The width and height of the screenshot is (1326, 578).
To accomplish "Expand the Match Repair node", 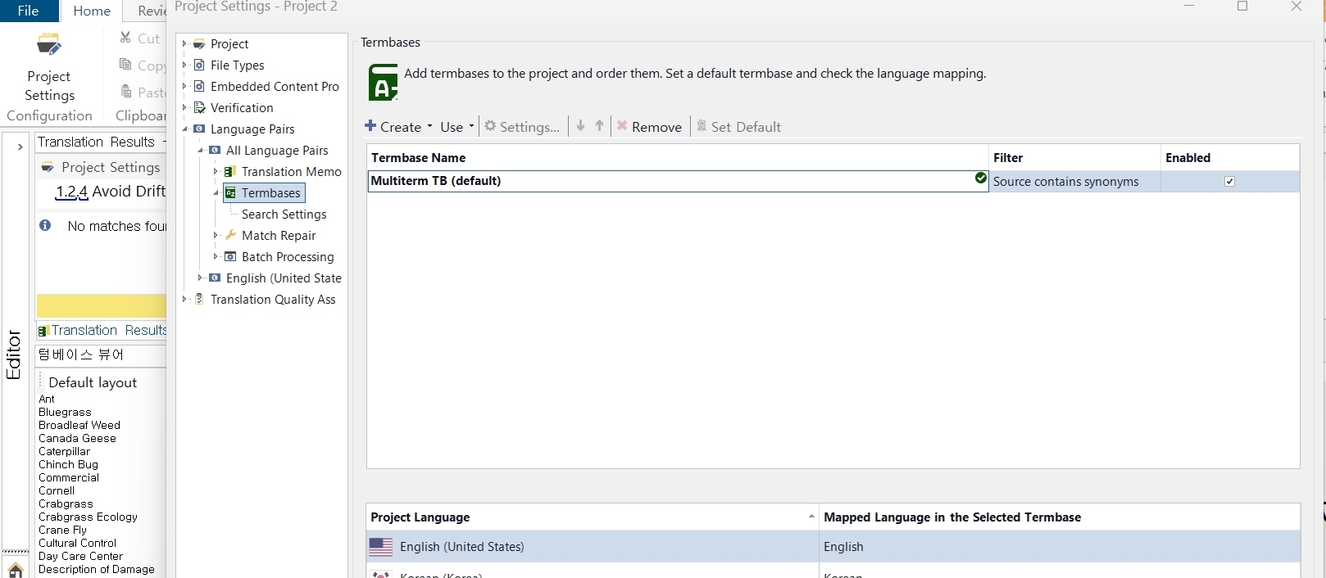I will (x=216, y=236).
